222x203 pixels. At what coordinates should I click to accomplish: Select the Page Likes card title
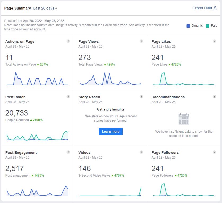click(161, 41)
